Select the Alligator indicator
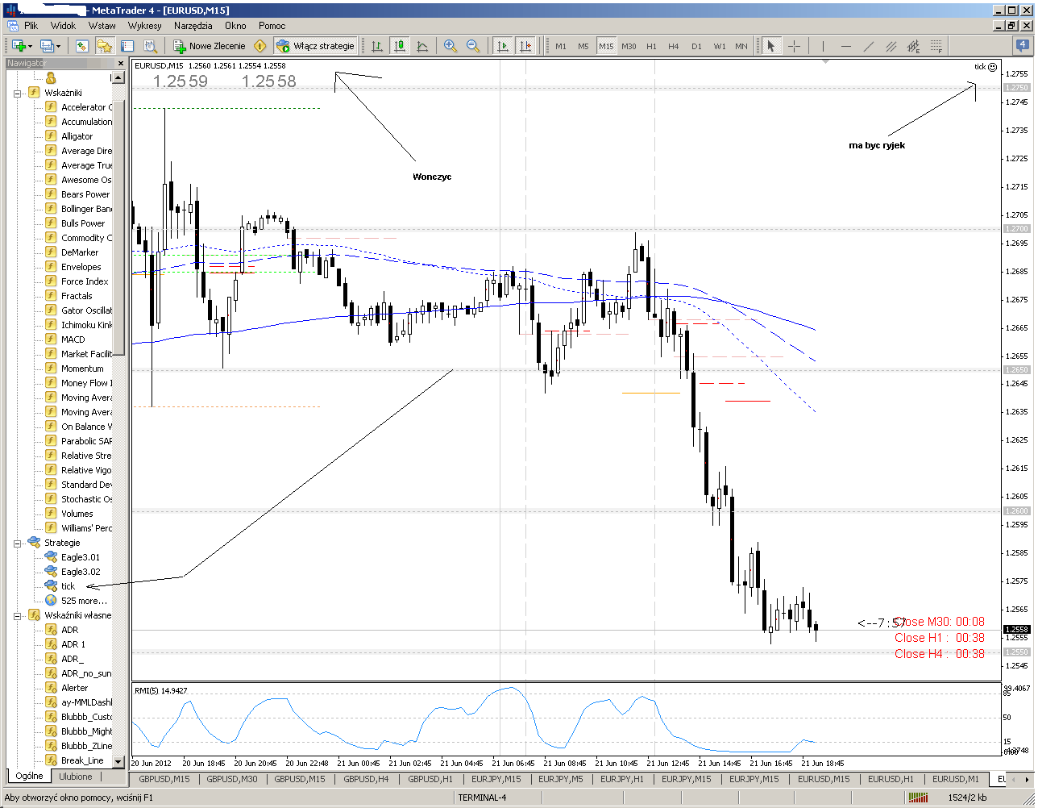Image resolution: width=1038 pixels, height=808 pixels. coord(77,136)
